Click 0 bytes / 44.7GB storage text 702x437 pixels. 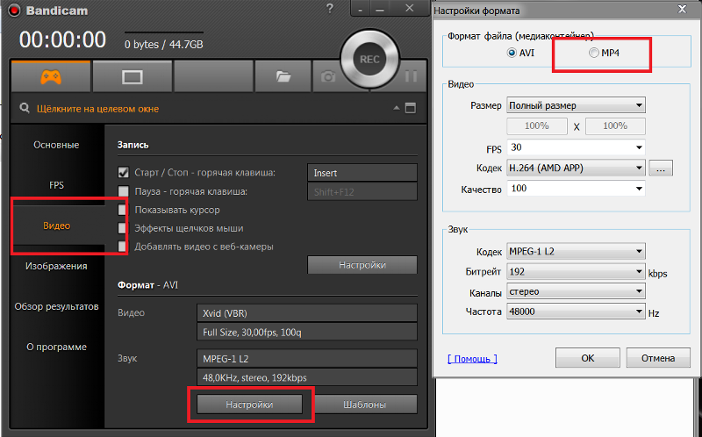pyautogui.click(x=164, y=45)
